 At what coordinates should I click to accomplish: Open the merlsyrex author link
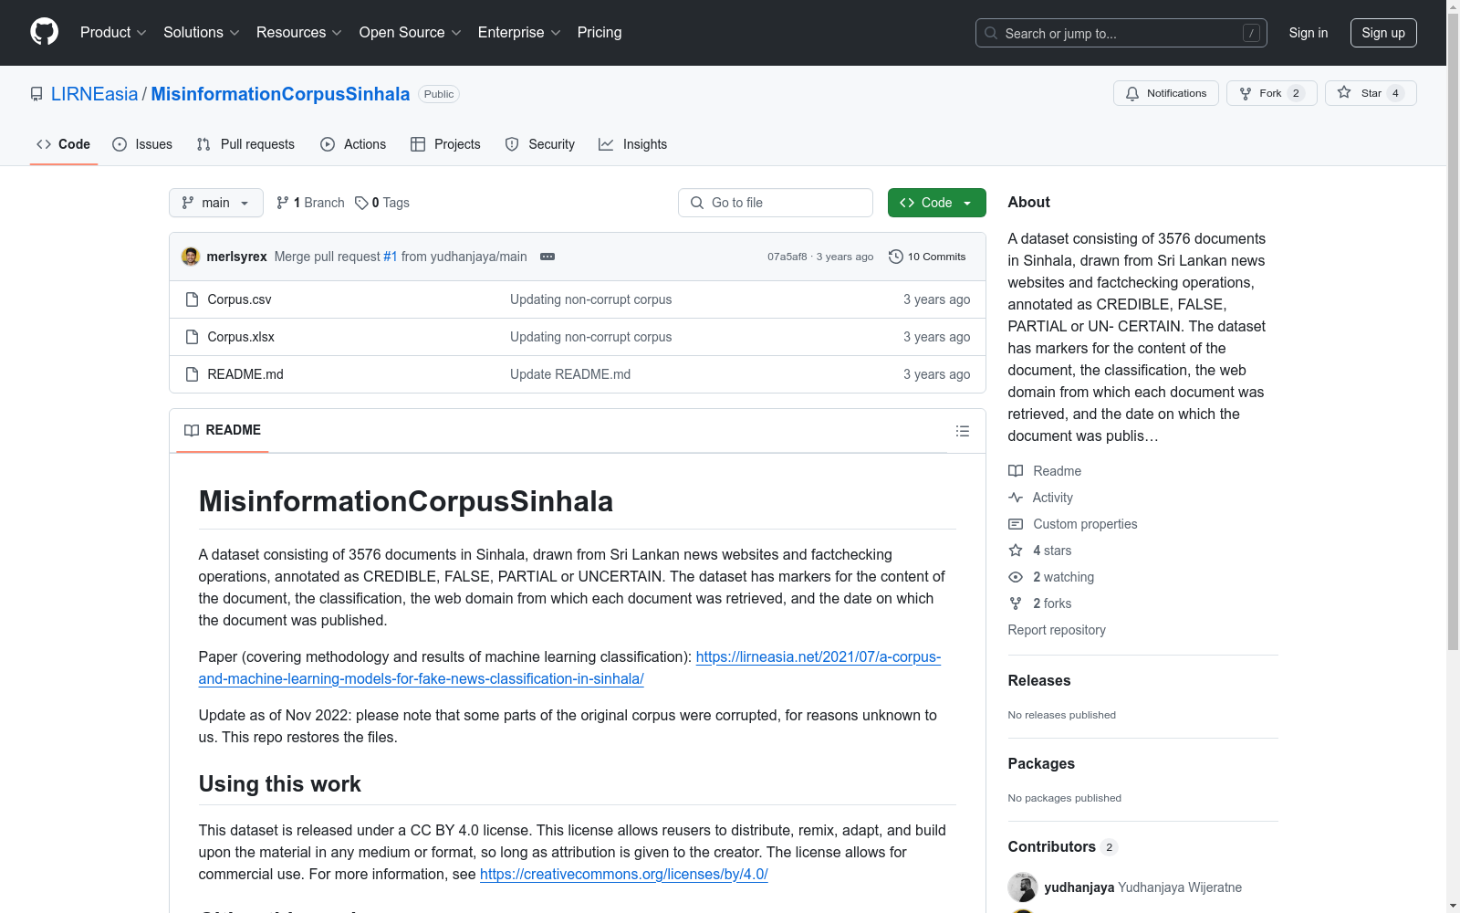(x=237, y=257)
